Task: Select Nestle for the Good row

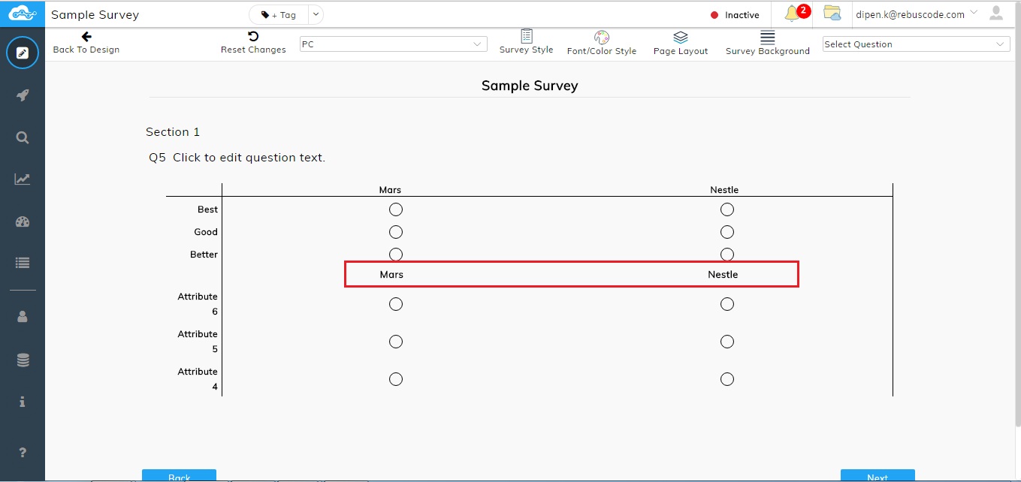Action: pos(726,232)
